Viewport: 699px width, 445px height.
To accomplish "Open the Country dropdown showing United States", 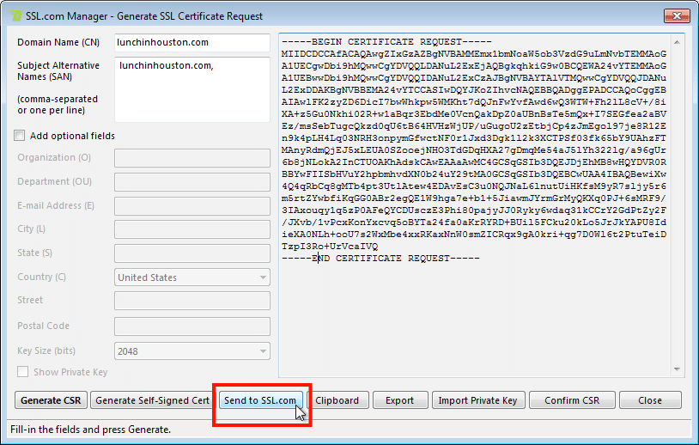I will (192, 277).
